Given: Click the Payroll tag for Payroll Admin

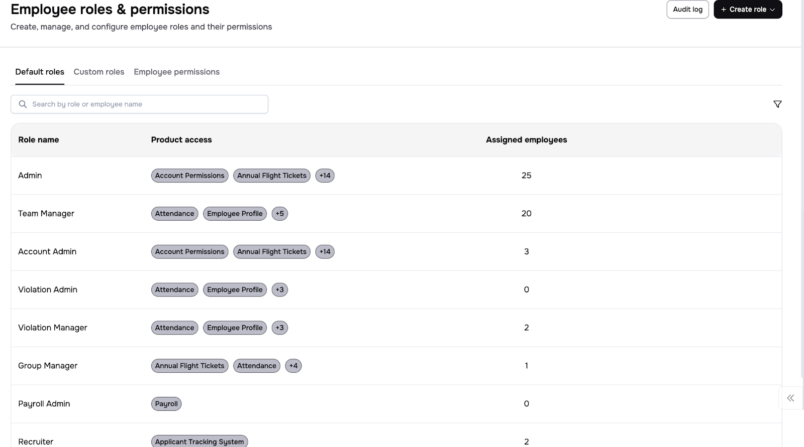Looking at the screenshot, I should 166,404.
